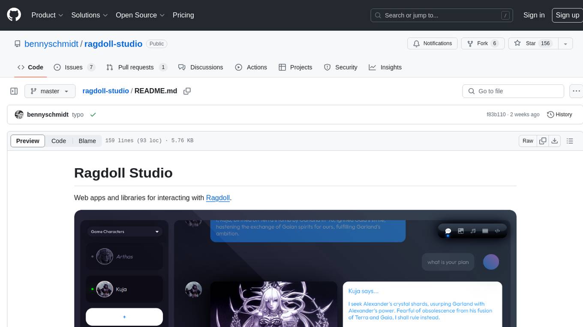
Task: Open the document outline
Action: pos(570,141)
